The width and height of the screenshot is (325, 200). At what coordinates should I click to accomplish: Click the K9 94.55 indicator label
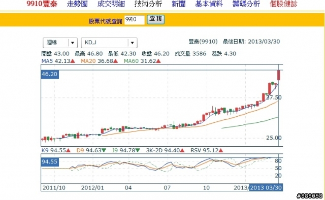pos(56,150)
